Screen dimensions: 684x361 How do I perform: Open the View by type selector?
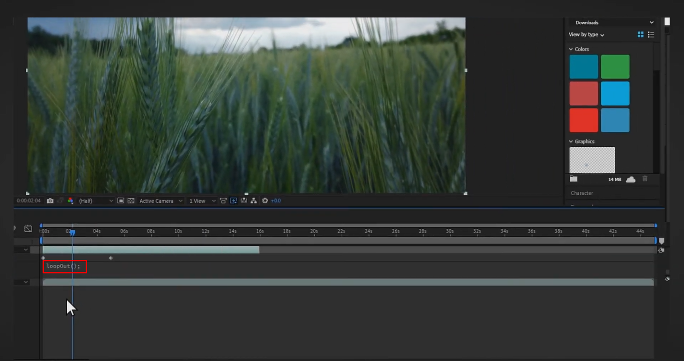click(585, 35)
